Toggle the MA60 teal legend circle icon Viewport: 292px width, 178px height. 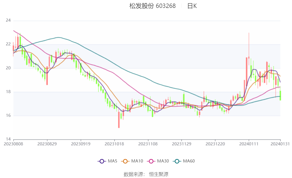[177, 161]
